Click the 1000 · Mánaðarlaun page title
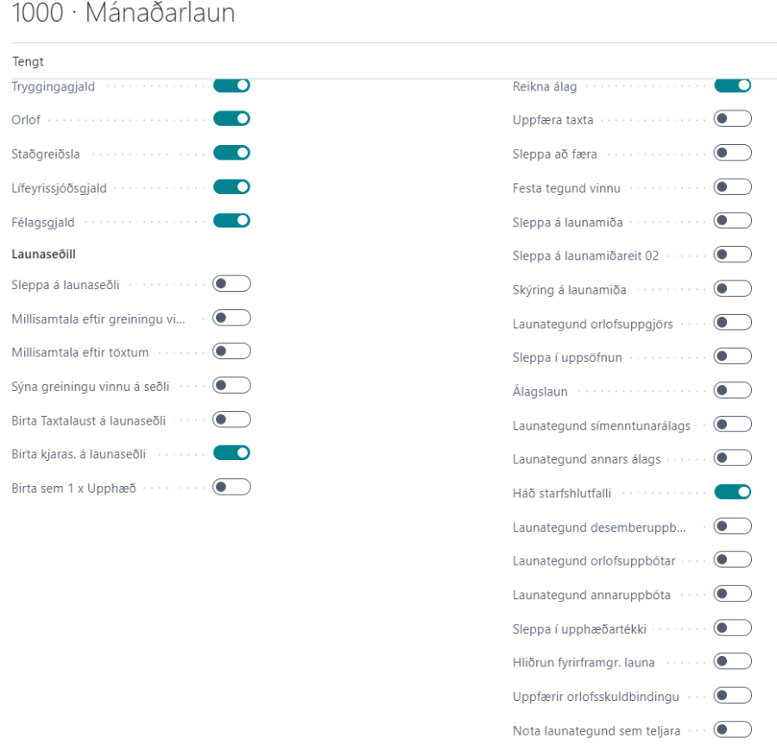The image size is (777, 751). coord(123,15)
